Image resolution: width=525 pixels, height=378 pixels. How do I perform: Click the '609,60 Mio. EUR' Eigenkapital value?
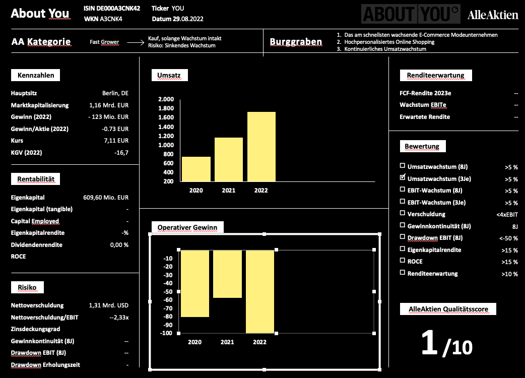pyautogui.click(x=106, y=198)
